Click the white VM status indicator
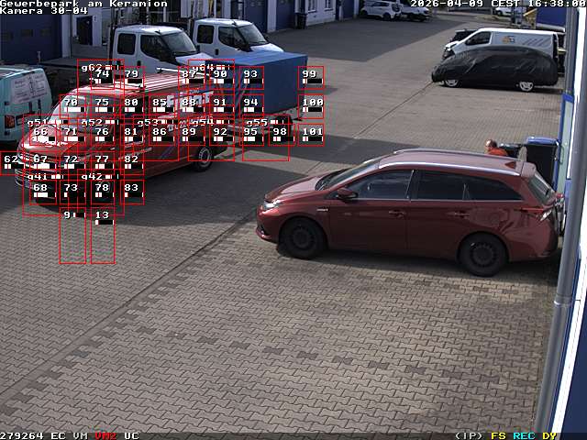The height and width of the screenshot is (440, 587). (81, 435)
